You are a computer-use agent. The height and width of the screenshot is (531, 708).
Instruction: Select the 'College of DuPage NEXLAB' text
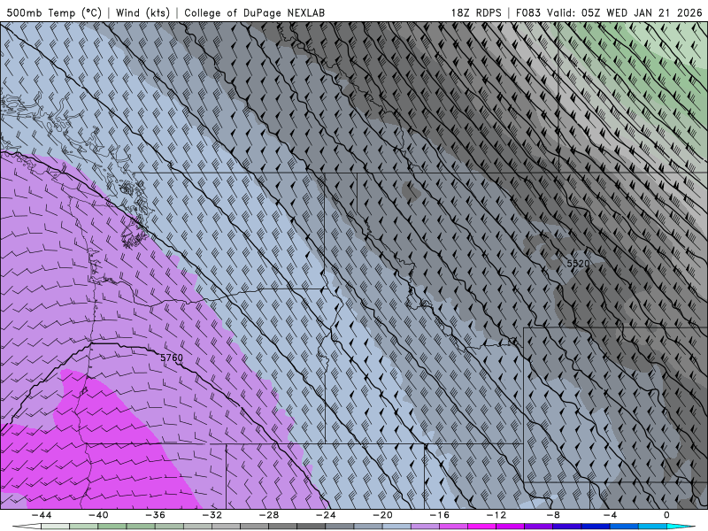(254, 12)
